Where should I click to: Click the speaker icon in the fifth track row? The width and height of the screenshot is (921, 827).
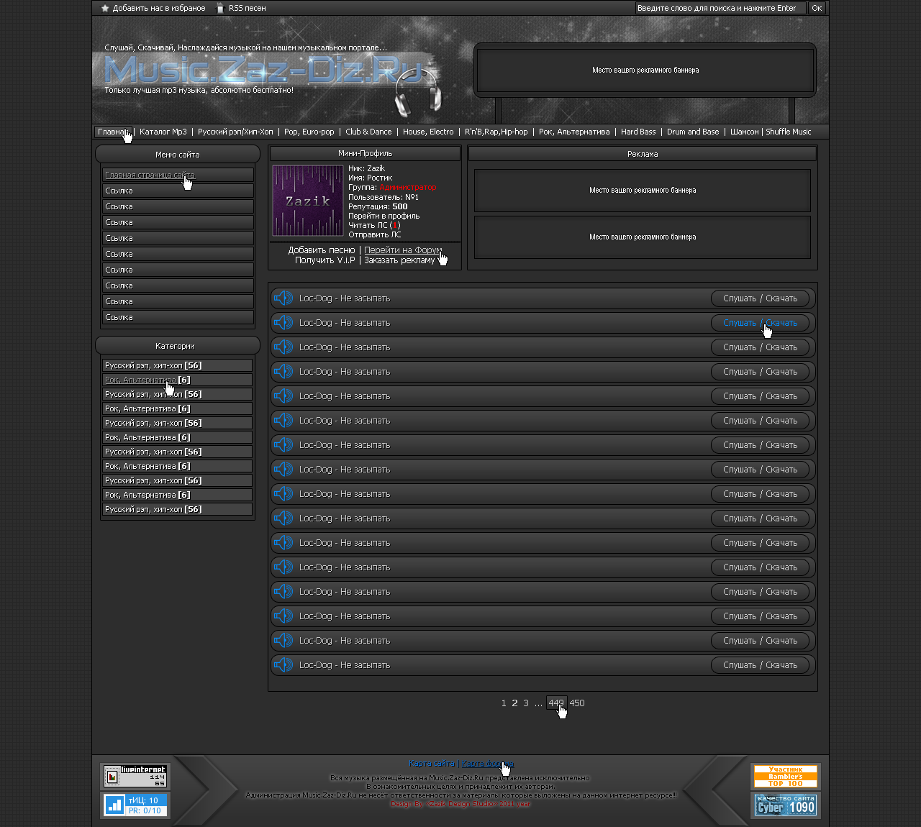[x=283, y=396]
